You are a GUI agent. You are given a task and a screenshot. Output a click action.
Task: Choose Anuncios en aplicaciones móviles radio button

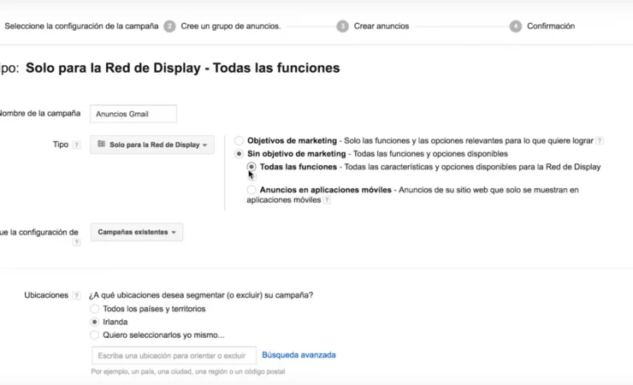tap(251, 190)
